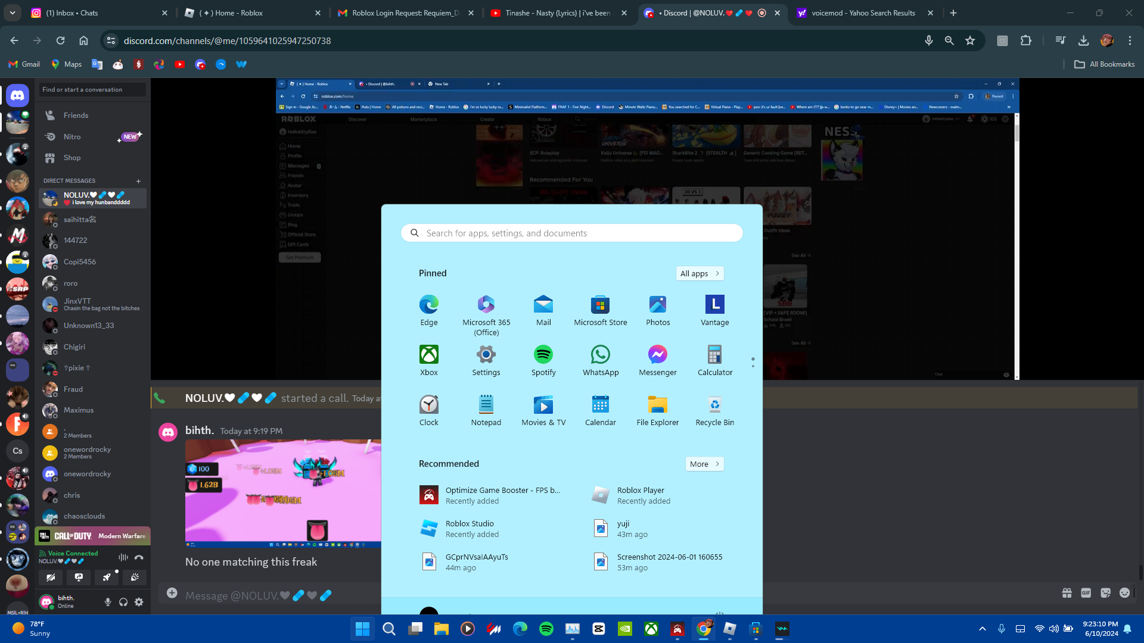
Task: Open Discord soundboard button
Action: 135,577
